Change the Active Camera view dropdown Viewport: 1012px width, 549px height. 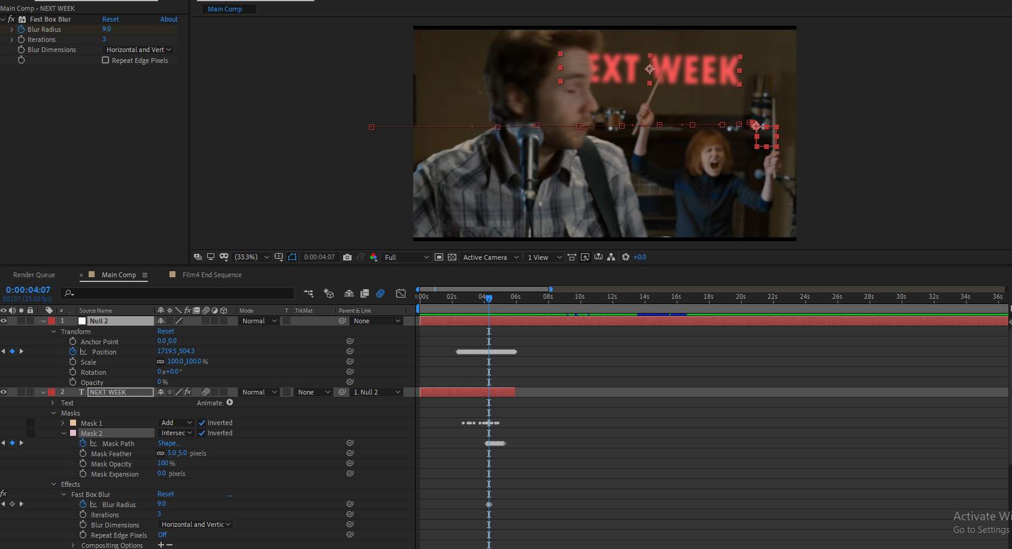(490, 257)
